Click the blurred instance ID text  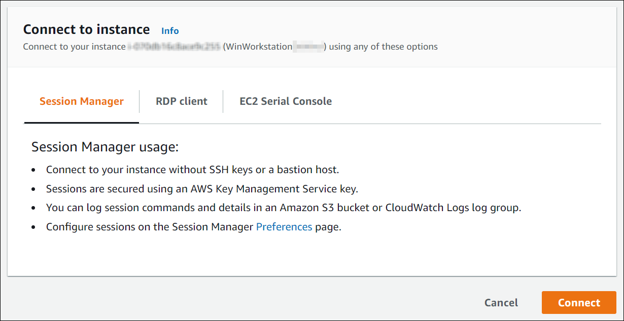click(x=174, y=47)
